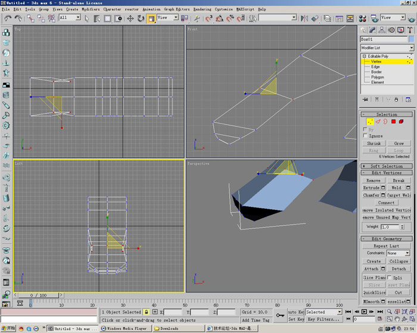Click the object color swatch beside Box01
This screenshot has height=333, width=417.
(x=411, y=39)
